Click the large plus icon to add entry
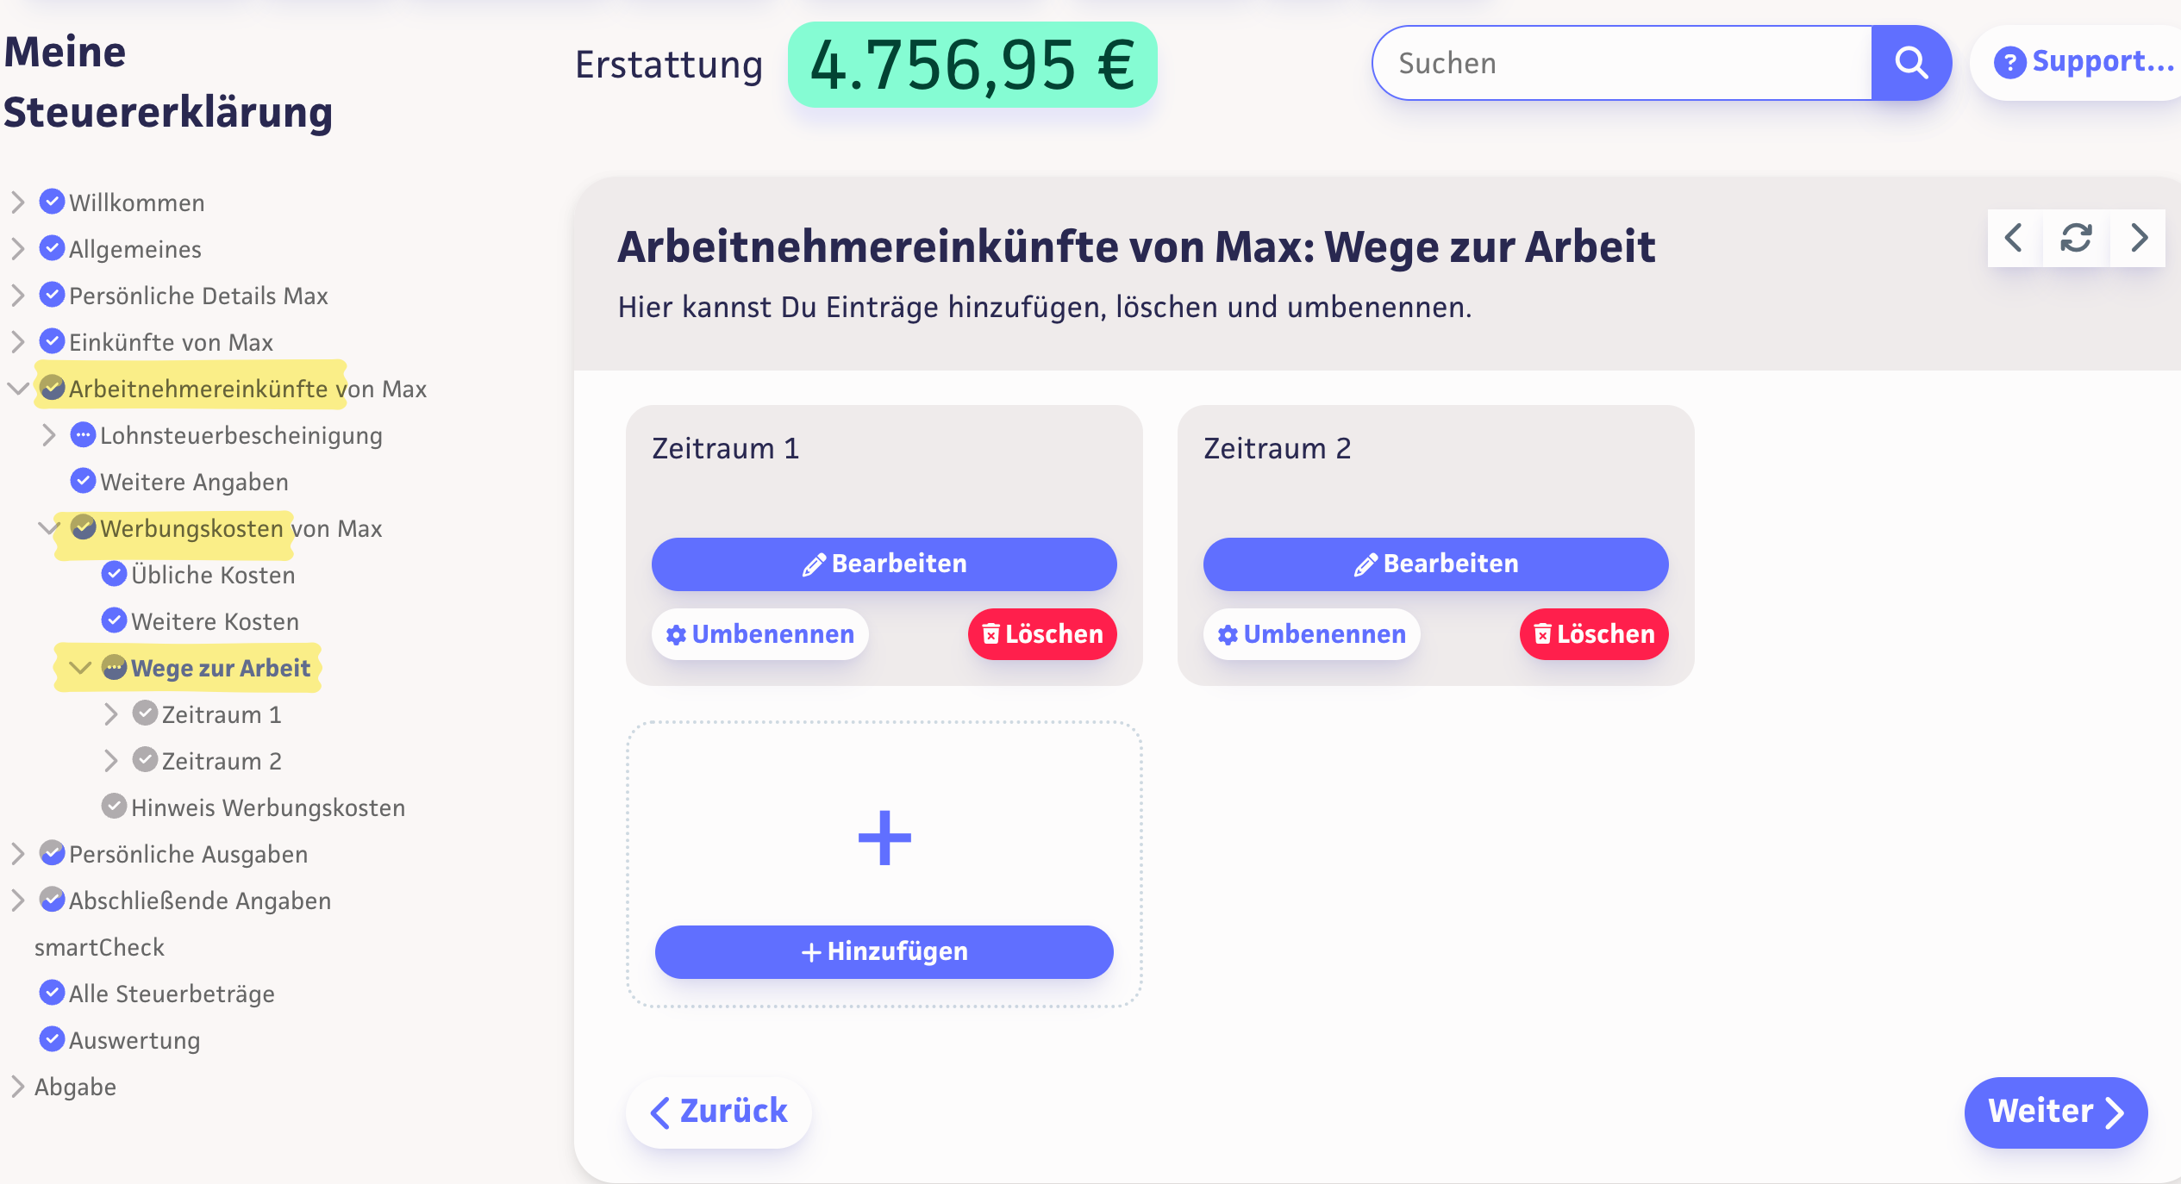Viewport: 2181px width, 1184px height. pos(884,838)
